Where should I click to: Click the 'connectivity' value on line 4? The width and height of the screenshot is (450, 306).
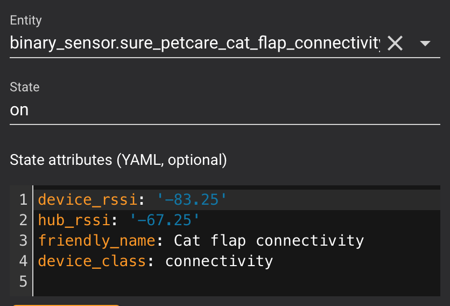(x=219, y=261)
